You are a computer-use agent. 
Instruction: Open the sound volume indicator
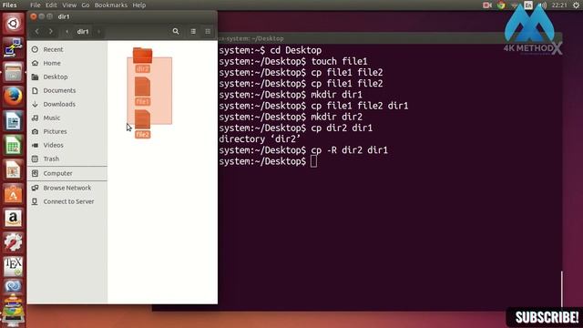point(543,5)
